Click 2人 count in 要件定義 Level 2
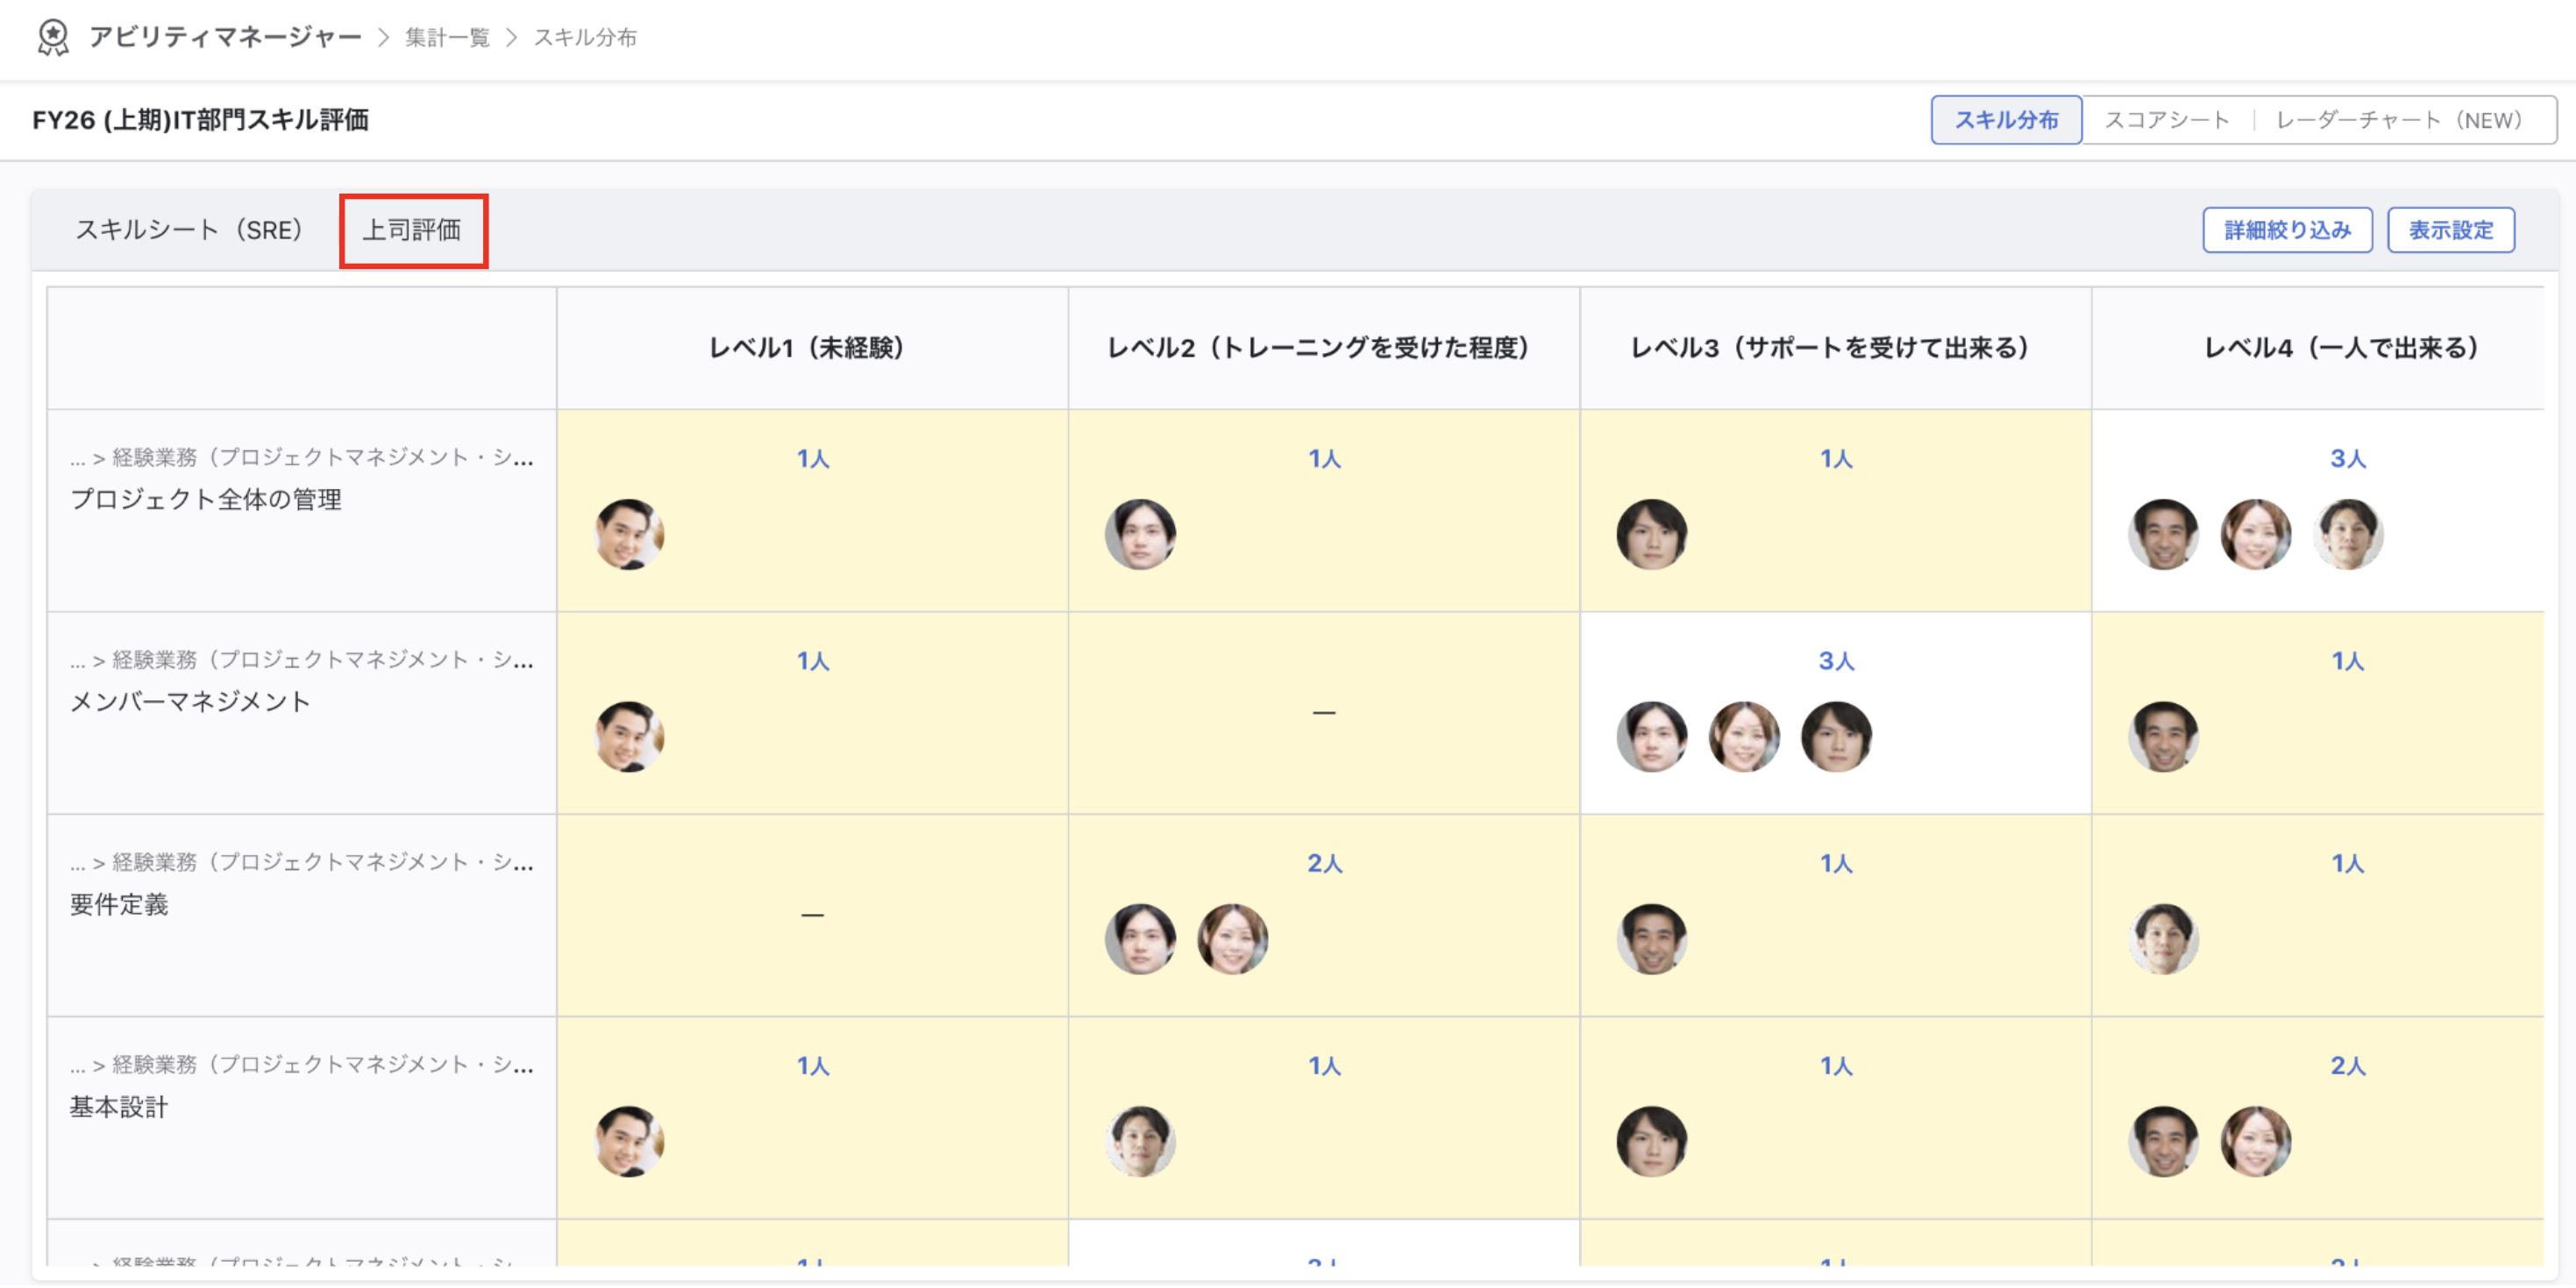 pyautogui.click(x=1324, y=863)
